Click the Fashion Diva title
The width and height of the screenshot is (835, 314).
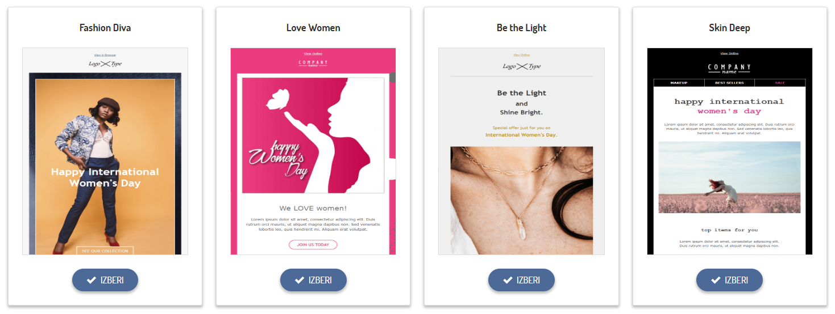[105, 28]
